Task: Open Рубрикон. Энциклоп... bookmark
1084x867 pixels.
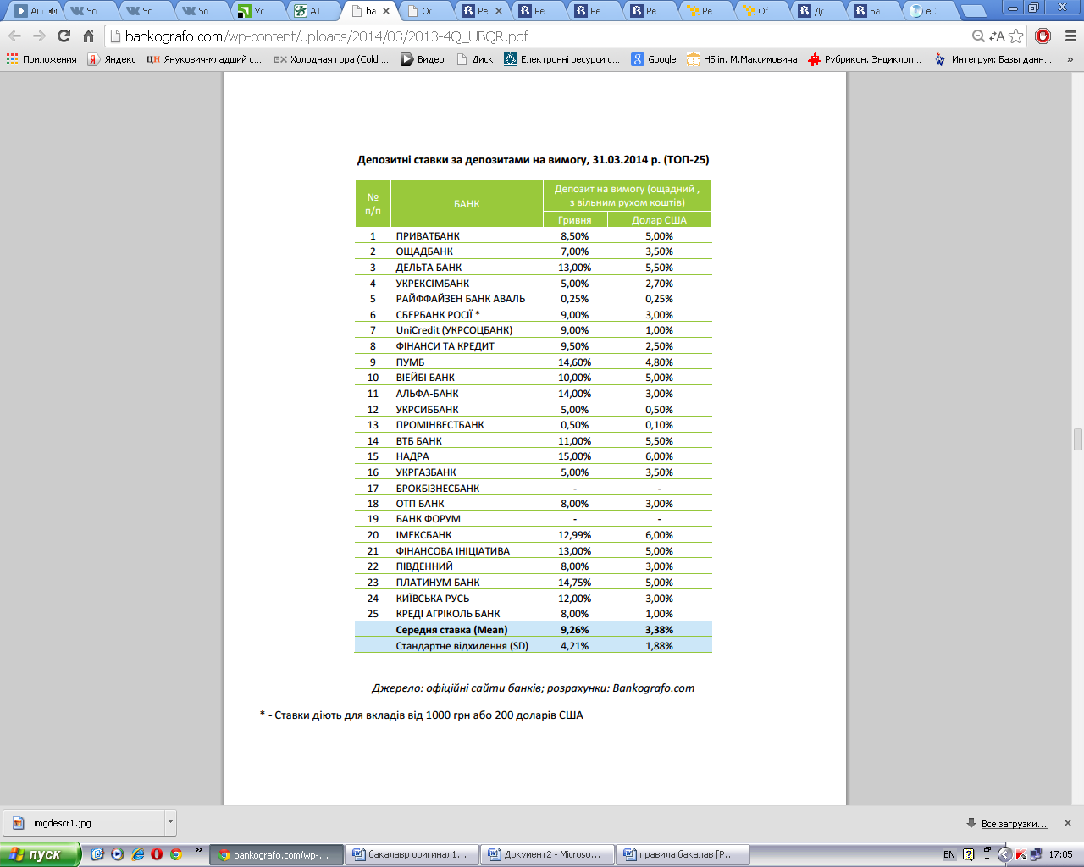Action: [865, 59]
